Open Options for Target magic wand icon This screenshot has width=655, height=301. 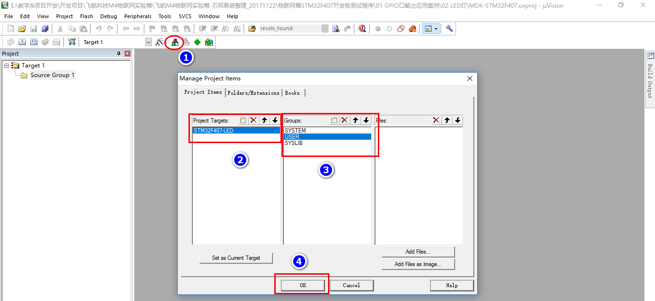click(x=160, y=42)
